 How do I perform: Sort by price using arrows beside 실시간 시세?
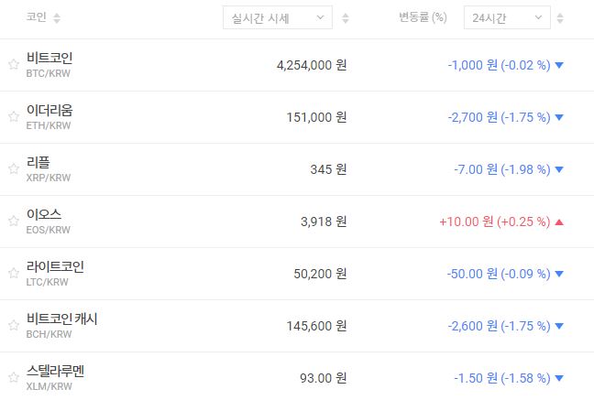pyautogui.click(x=346, y=18)
